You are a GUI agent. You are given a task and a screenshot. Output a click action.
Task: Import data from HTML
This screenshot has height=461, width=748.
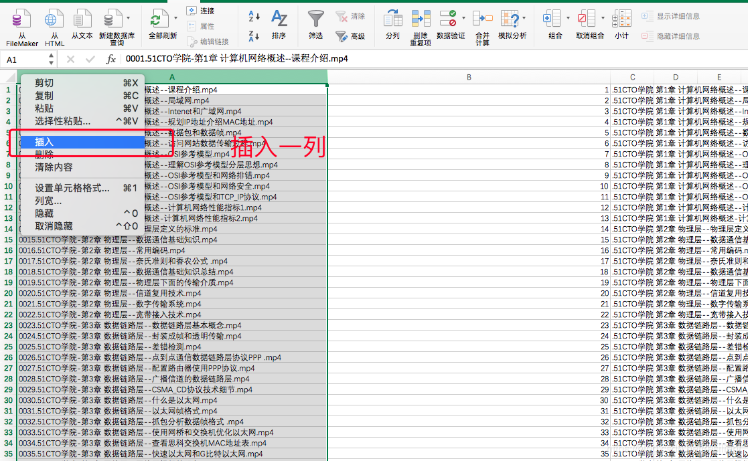click(x=54, y=27)
